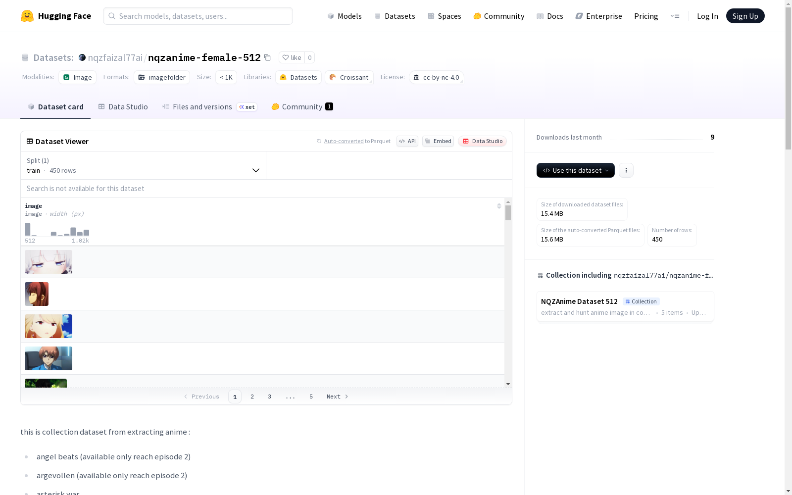Click the Next page button

[x=337, y=396]
